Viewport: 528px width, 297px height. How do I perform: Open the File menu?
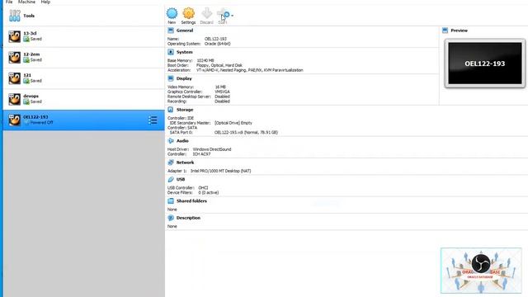pyautogui.click(x=9, y=2)
